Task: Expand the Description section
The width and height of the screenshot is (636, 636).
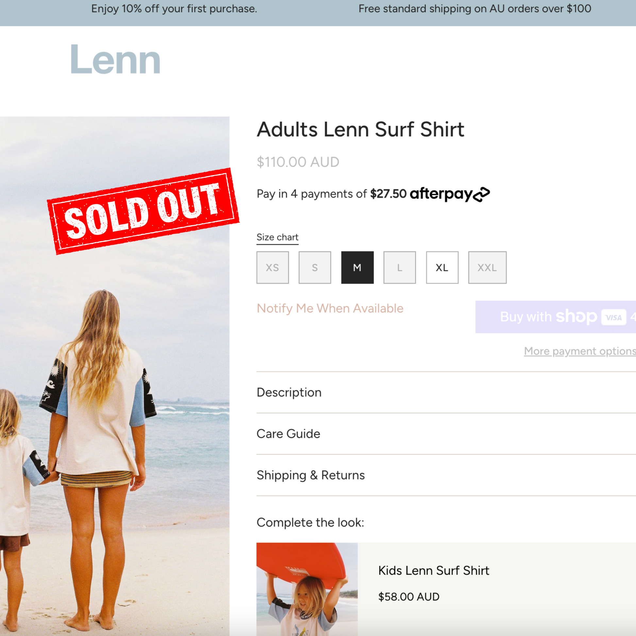Action: (x=289, y=393)
